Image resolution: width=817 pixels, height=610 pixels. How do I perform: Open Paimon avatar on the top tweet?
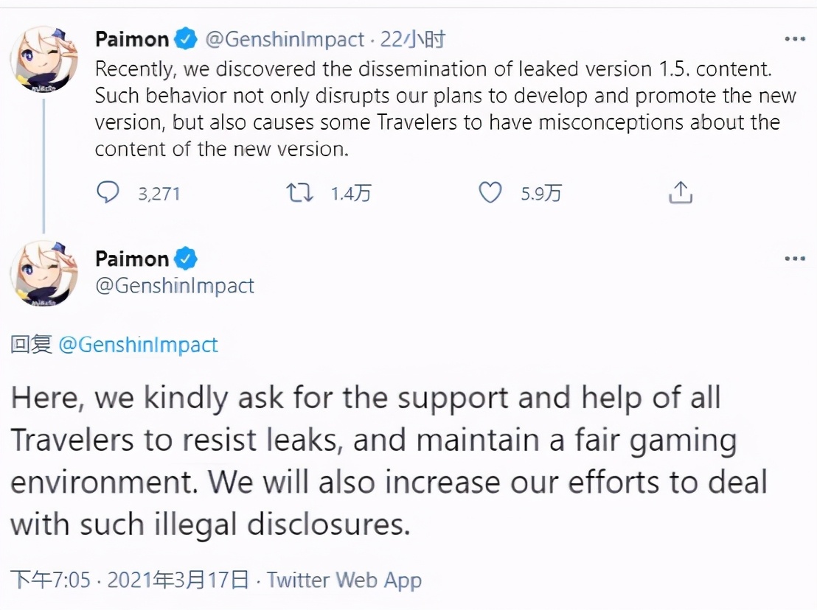point(44,59)
